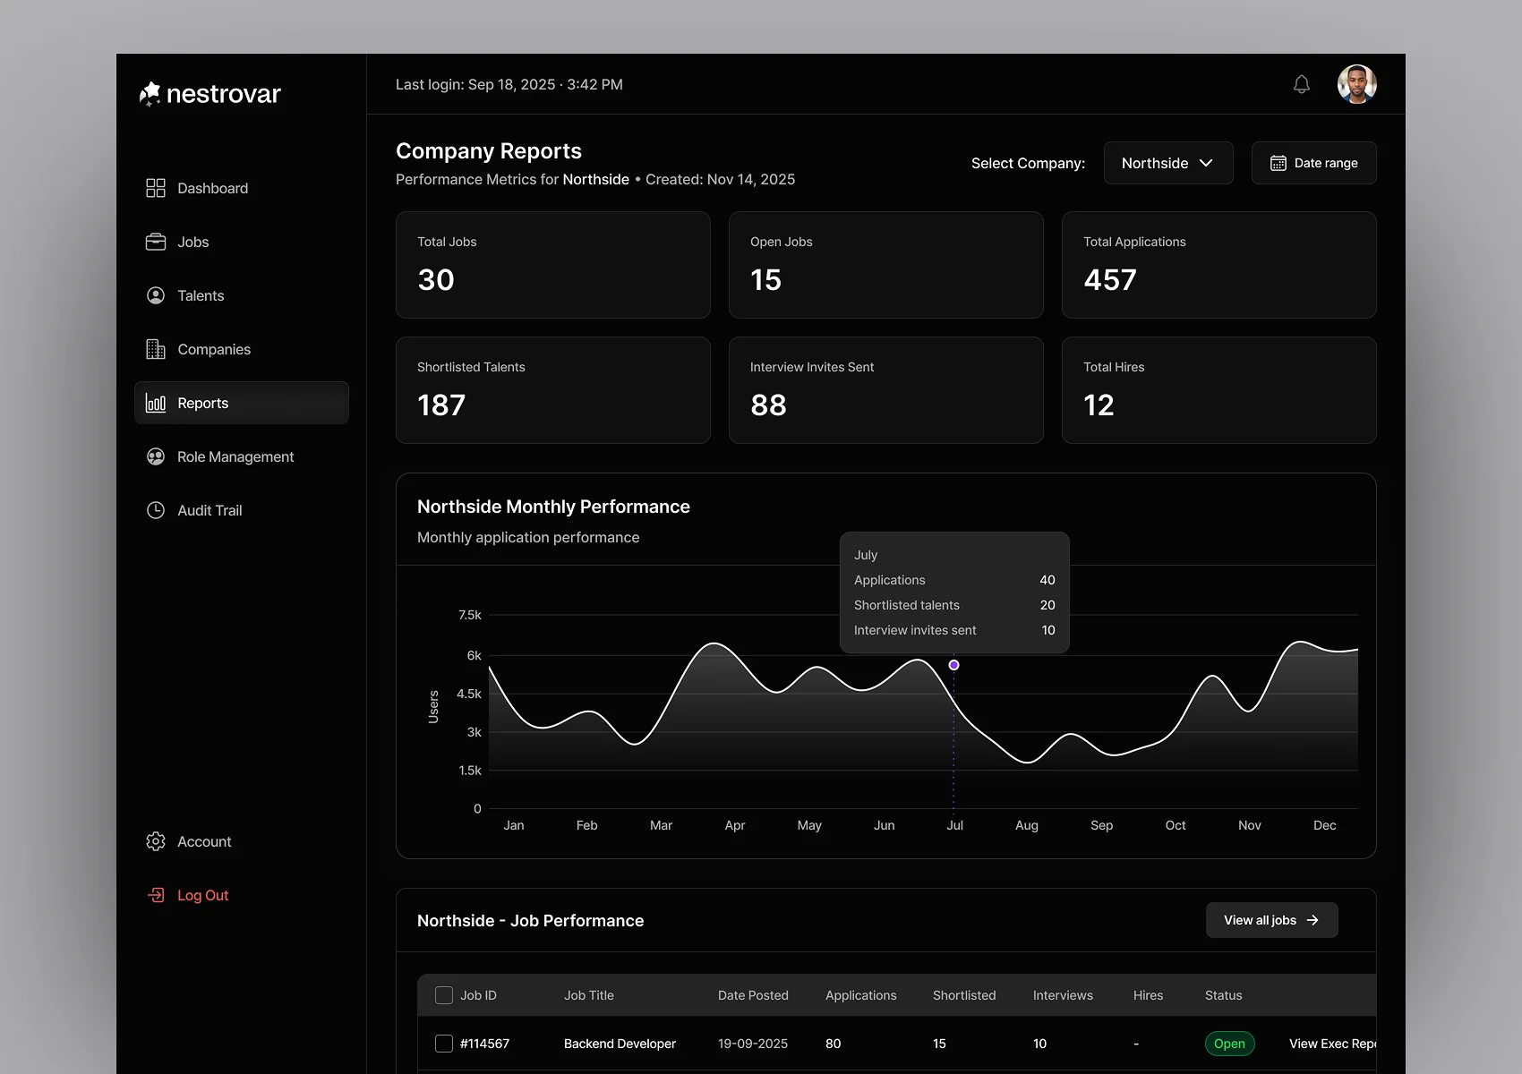
Task: Click the Jul label on chart axis
Action: point(955,825)
